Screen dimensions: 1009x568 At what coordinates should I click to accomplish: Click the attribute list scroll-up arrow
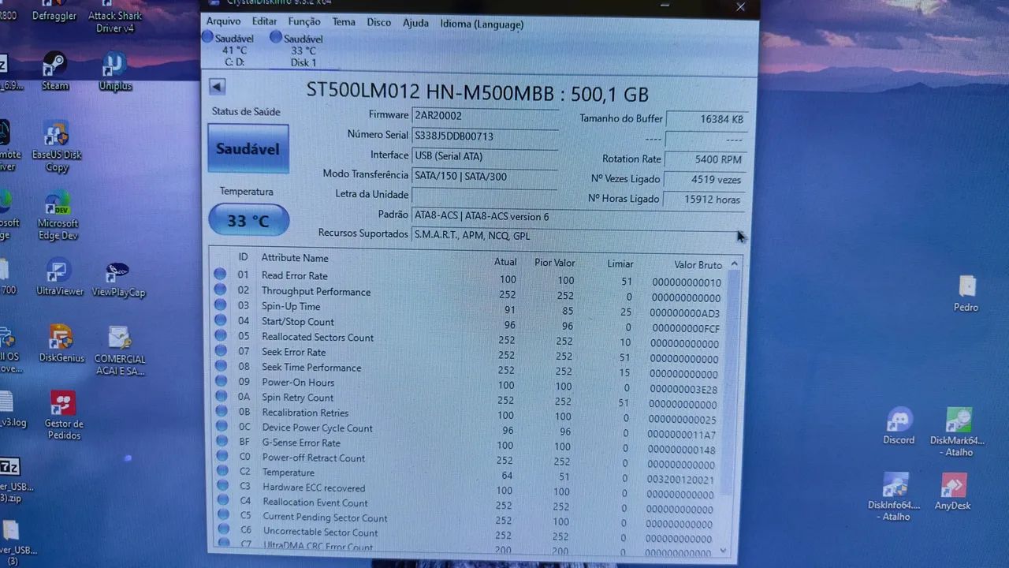coord(735,264)
